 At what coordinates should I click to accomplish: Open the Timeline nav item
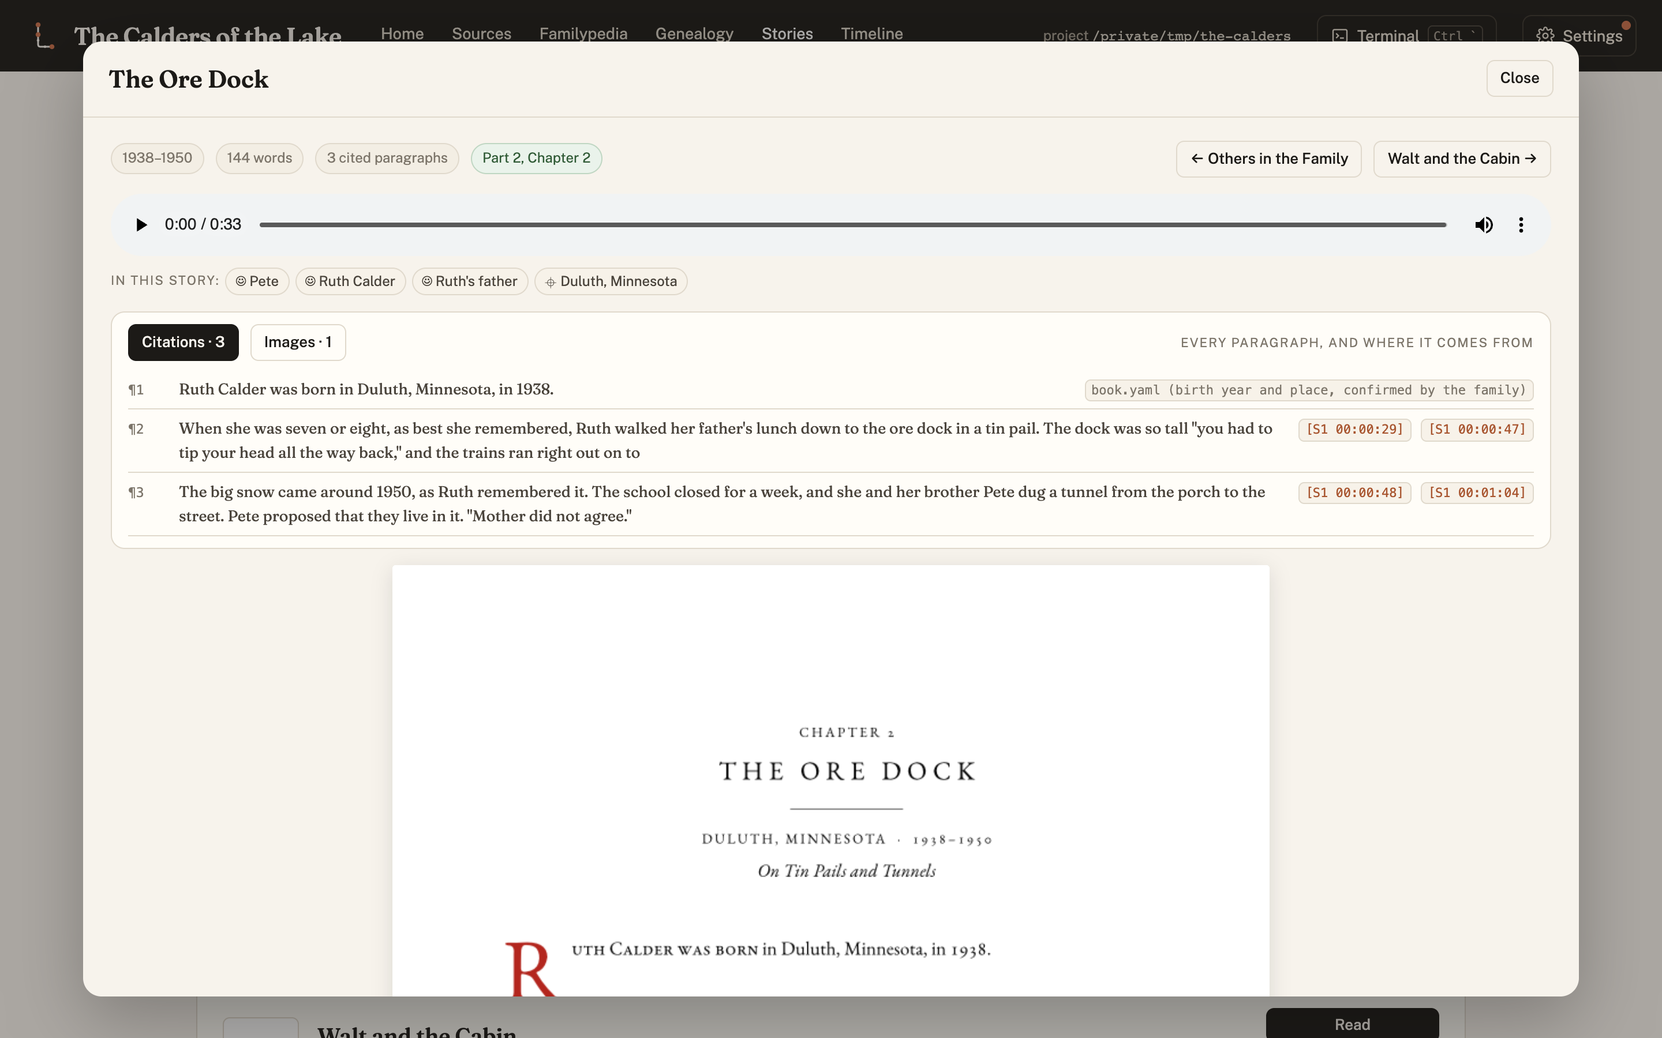[871, 33]
